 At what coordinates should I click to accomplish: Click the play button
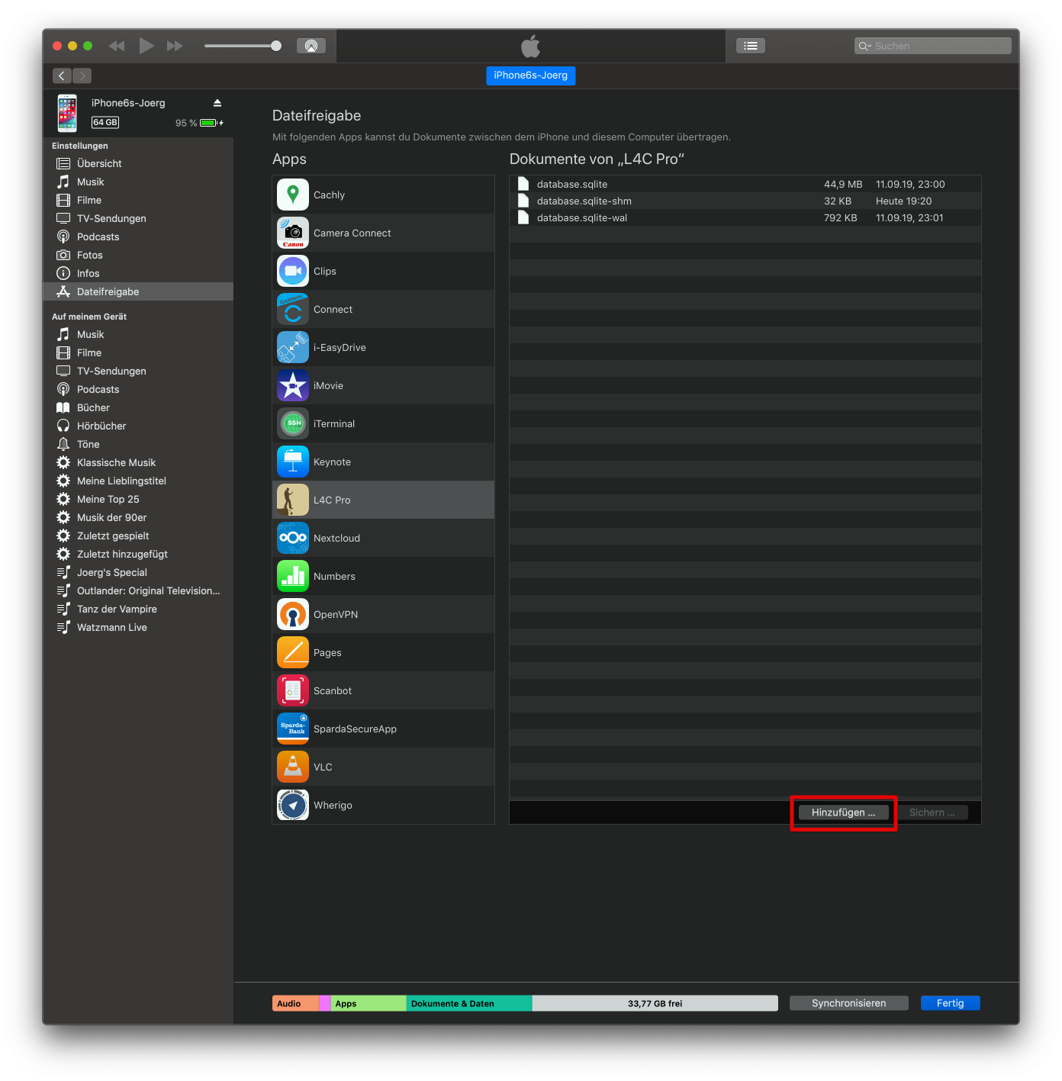coord(146,46)
